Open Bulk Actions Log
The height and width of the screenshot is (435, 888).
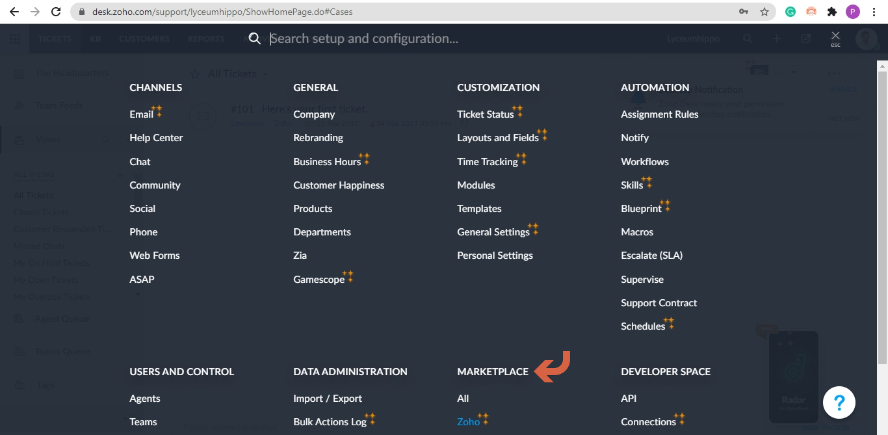330,421
